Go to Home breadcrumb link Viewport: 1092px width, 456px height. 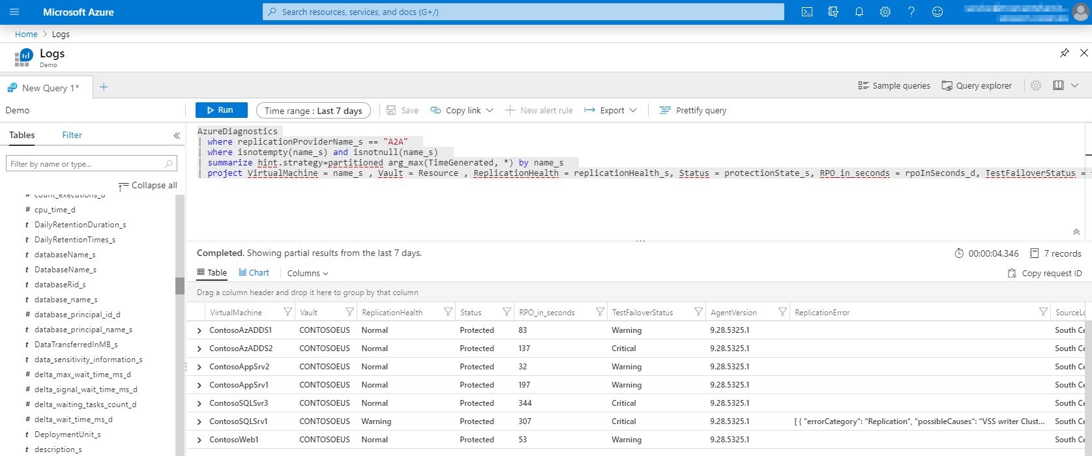click(26, 34)
